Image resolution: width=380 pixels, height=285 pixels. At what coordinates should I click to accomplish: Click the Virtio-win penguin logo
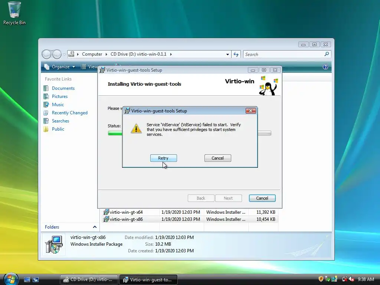(268, 86)
